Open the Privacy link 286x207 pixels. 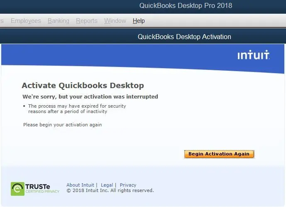click(128, 185)
